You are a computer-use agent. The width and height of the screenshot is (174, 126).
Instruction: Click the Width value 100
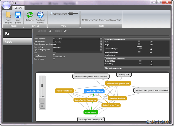(x=151, y=42)
